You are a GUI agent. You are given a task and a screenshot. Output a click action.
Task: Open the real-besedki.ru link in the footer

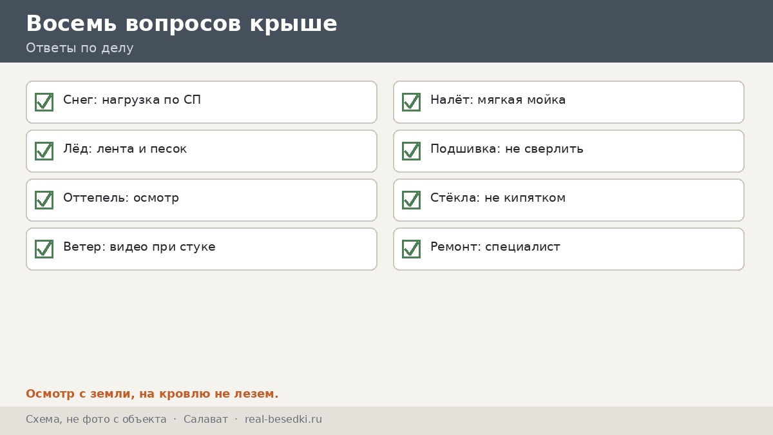tap(283, 420)
